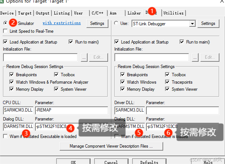Image resolution: width=225 pixels, height=164 pixels.
Task: Open Simulator Settings button
Action: tap(97, 23)
